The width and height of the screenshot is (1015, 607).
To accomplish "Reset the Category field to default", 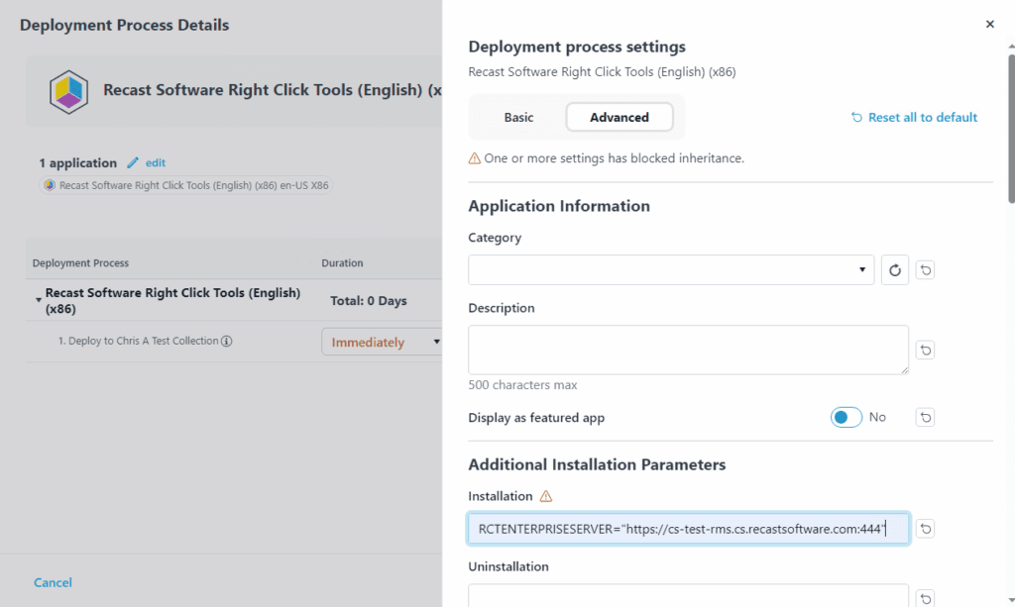I will (924, 269).
